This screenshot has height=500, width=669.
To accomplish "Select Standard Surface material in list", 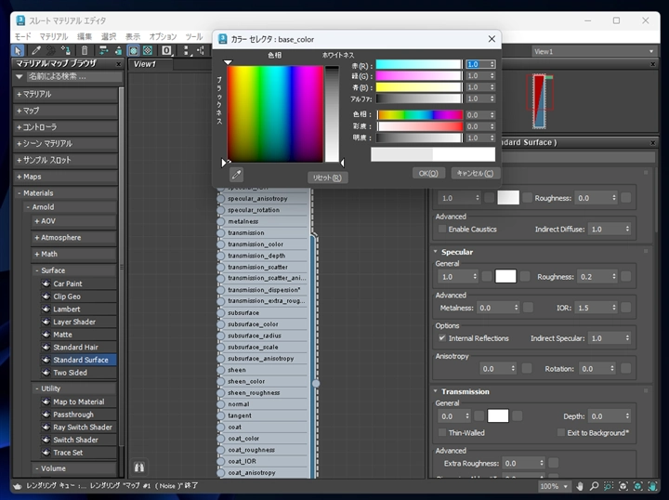I will click(x=78, y=360).
